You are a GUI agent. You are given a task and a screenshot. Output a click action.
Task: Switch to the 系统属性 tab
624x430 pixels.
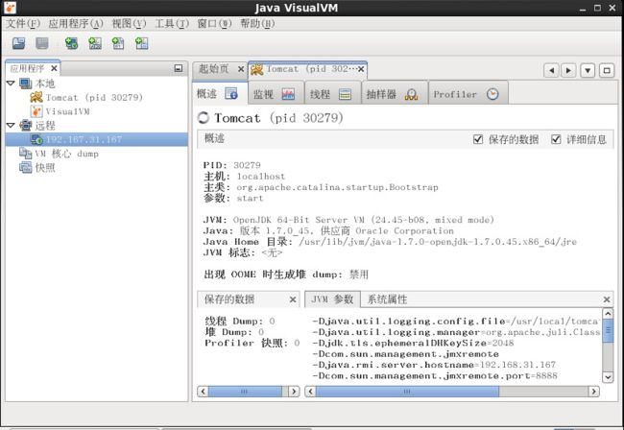387,299
